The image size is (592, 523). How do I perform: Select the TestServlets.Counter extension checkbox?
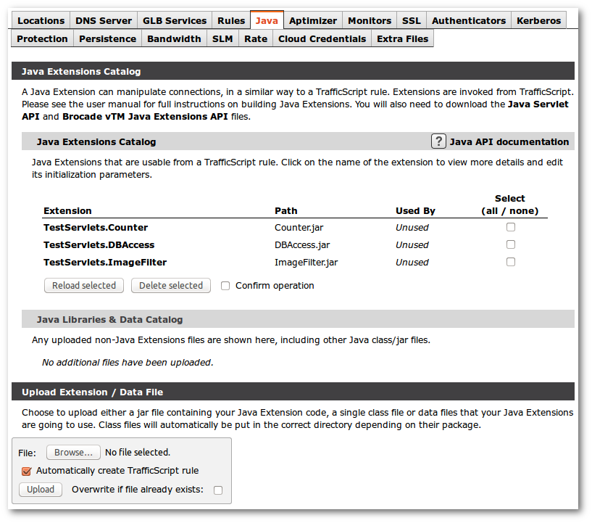tap(510, 227)
